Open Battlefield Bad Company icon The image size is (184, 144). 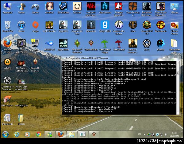[147, 9]
